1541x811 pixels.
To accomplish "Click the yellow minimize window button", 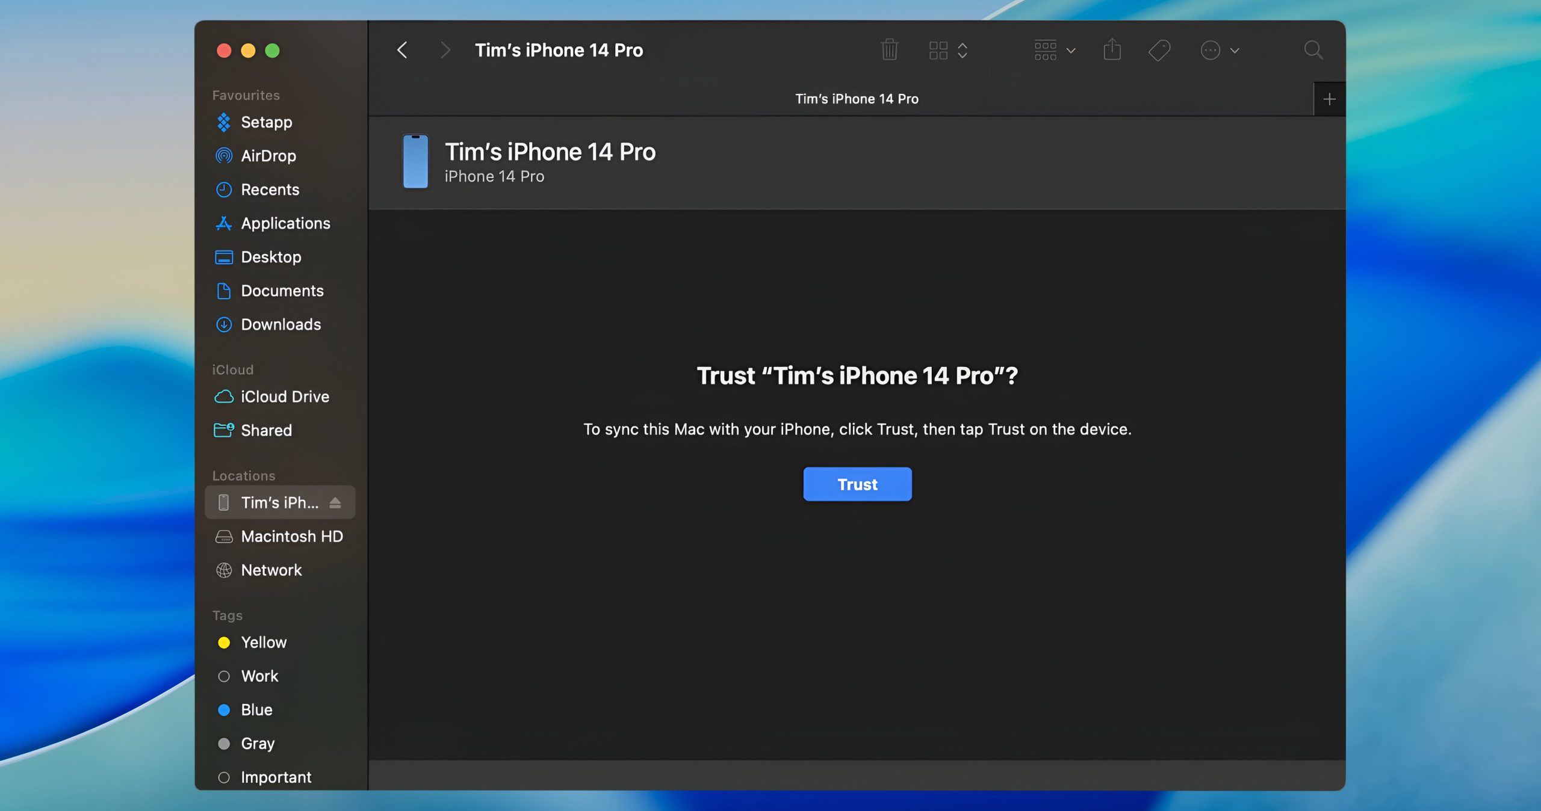I will pyautogui.click(x=248, y=51).
